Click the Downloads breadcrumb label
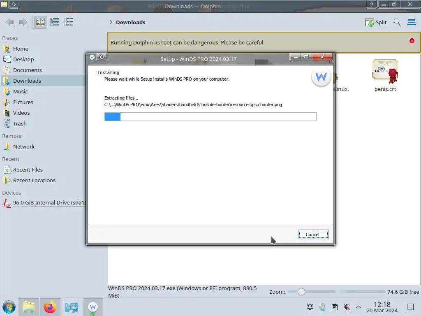This screenshot has height=316, width=421. coord(131,22)
